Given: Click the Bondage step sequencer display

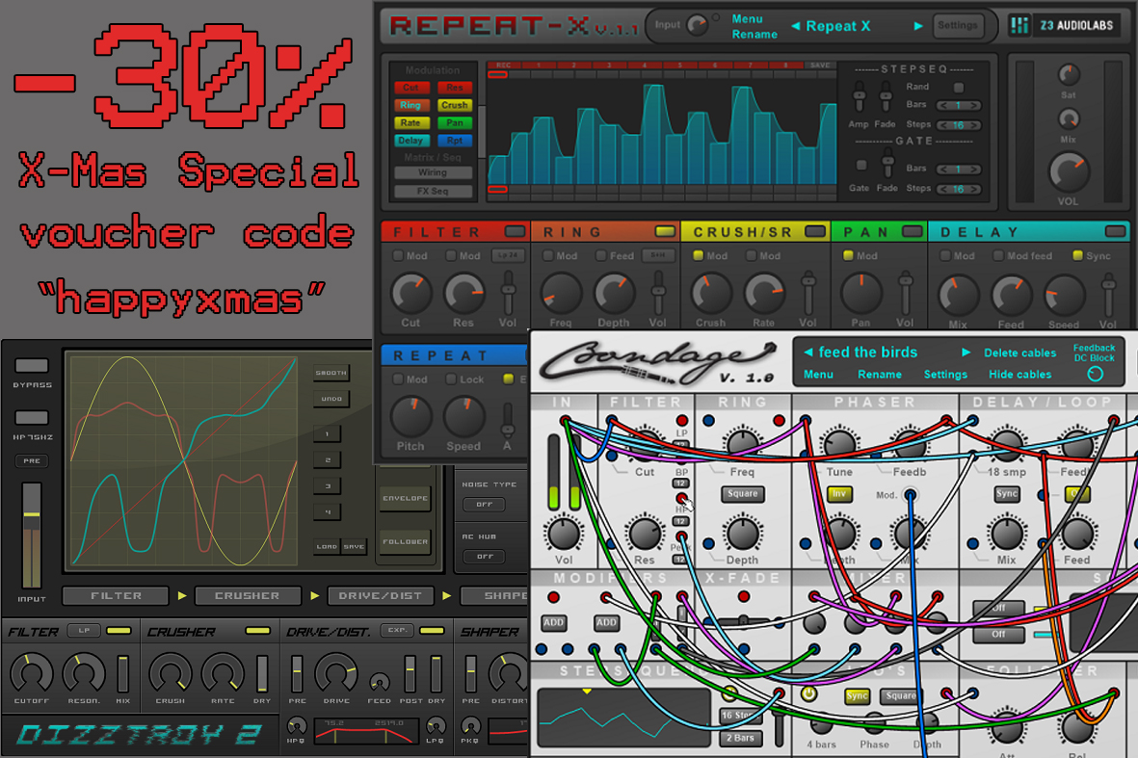Looking at the screenshot, I should click(622, 716).
